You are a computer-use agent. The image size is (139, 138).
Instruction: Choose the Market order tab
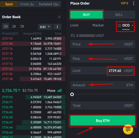click(x=98, y=25)
